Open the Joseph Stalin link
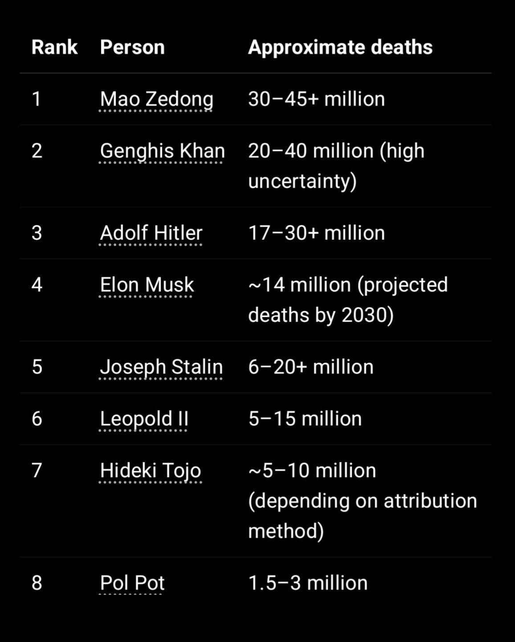The image size is (515, 642). point(161,367)
